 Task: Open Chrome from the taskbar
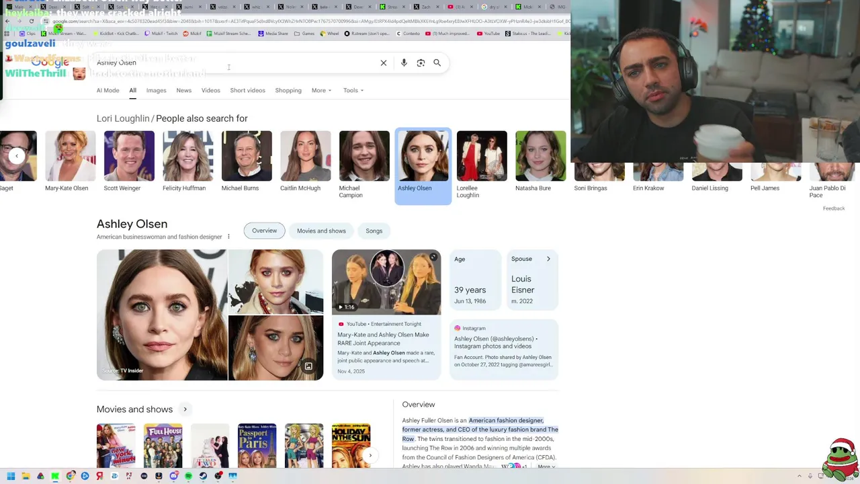[x=70, y=476]
